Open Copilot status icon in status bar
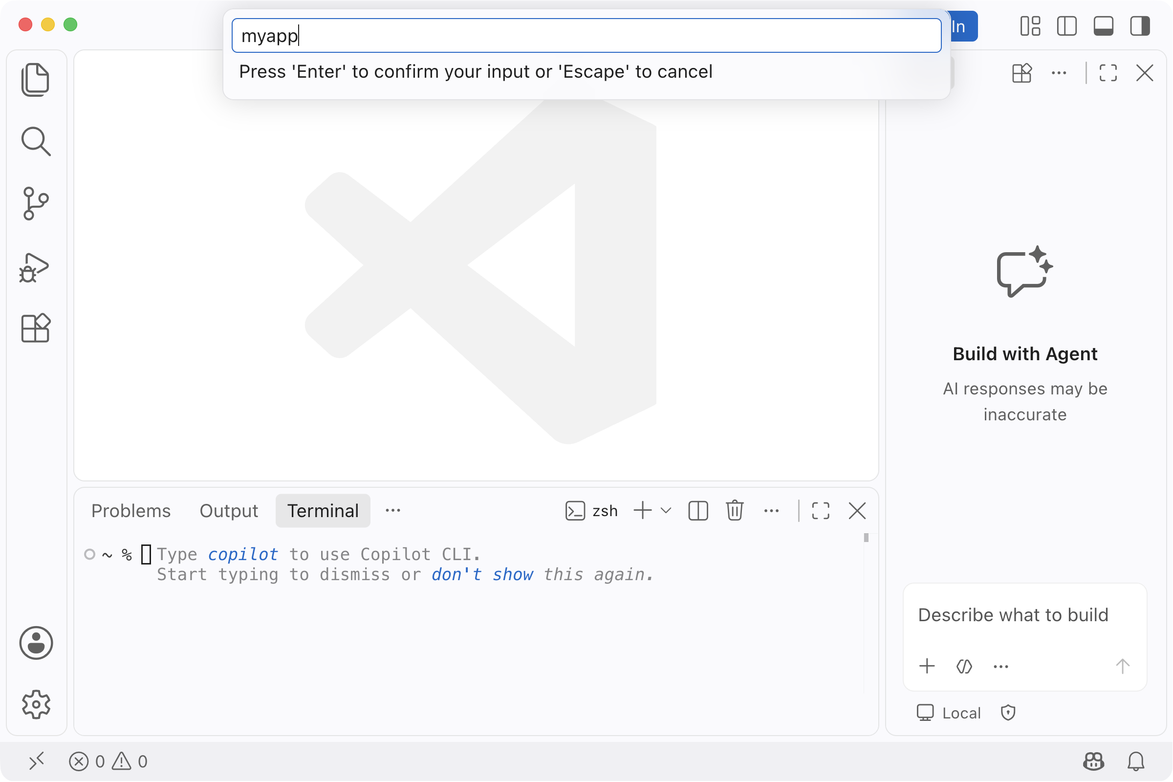Viewport: 1173px width, 782px height. tap(1094, 761)
